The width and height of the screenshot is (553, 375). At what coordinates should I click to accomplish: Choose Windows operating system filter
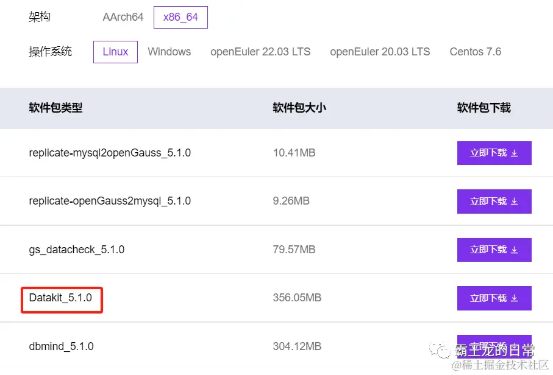point(169,52)
